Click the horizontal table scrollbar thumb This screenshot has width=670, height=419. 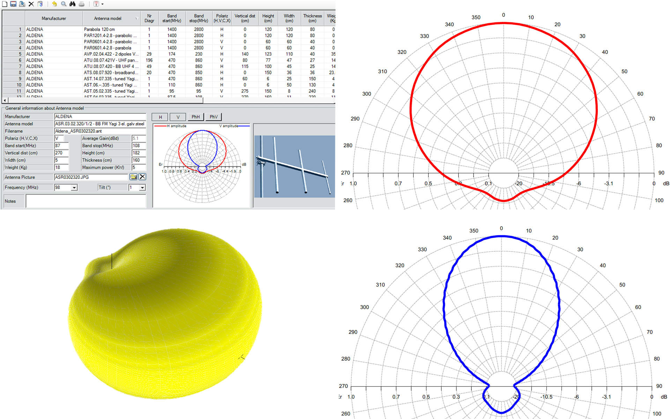pyautogui.click(x=105, y=100)
